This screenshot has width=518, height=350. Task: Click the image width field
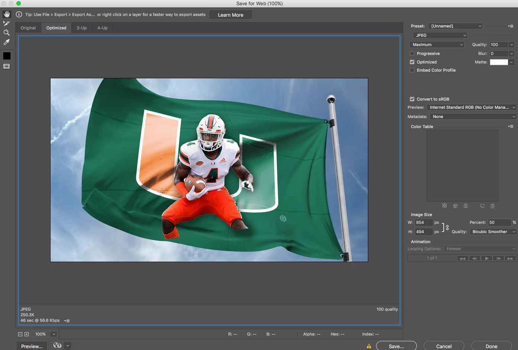tap(424, 222)
